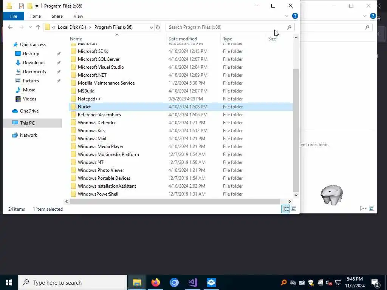Select OneDrive in navigation pane
Image resolution: width=387 pixels, height=290 pixels.
click(29, 111)
